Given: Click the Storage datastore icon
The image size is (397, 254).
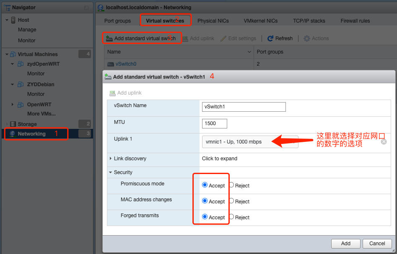Looking at the screenshot, I should (13, 124).
